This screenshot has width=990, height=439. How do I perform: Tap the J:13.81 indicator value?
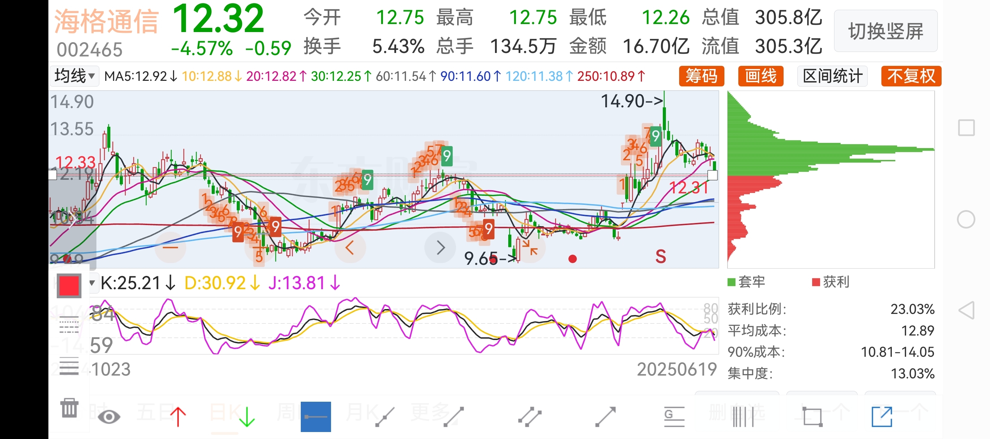coord(304,283)
